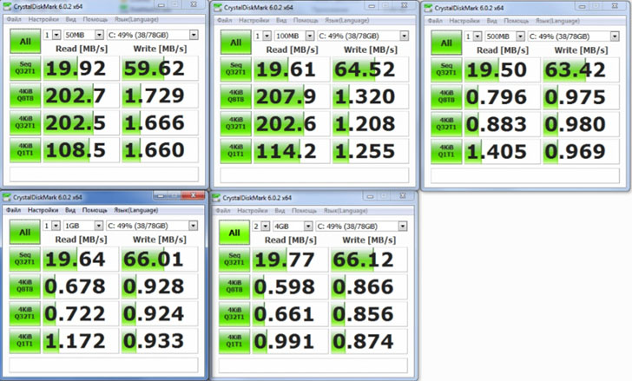The height and width of the screenshot is (381, 632).
Task: Start 4KiB Q32T1 test in the 1GB window
Action: 24,313
